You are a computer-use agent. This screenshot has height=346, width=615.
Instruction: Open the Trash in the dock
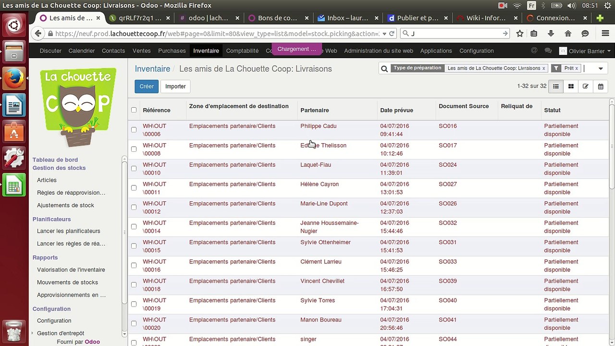(x=14, y=331)
